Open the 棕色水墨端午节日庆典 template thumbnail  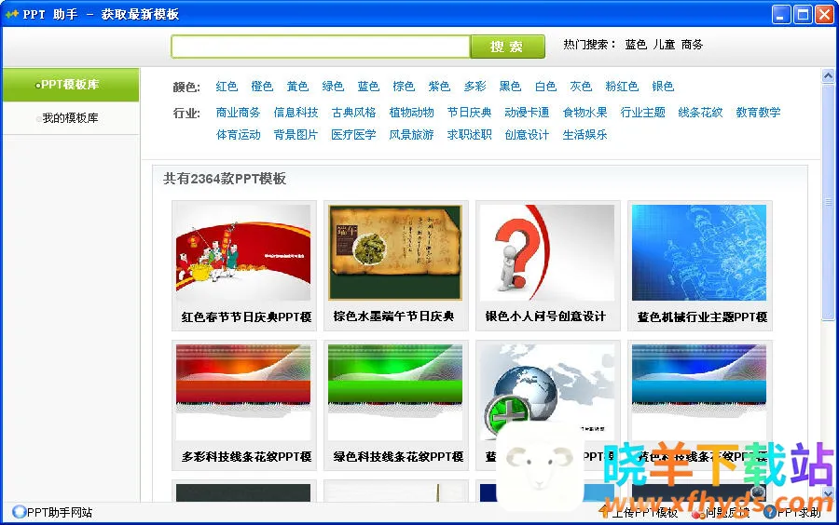(x=395, y=253)
